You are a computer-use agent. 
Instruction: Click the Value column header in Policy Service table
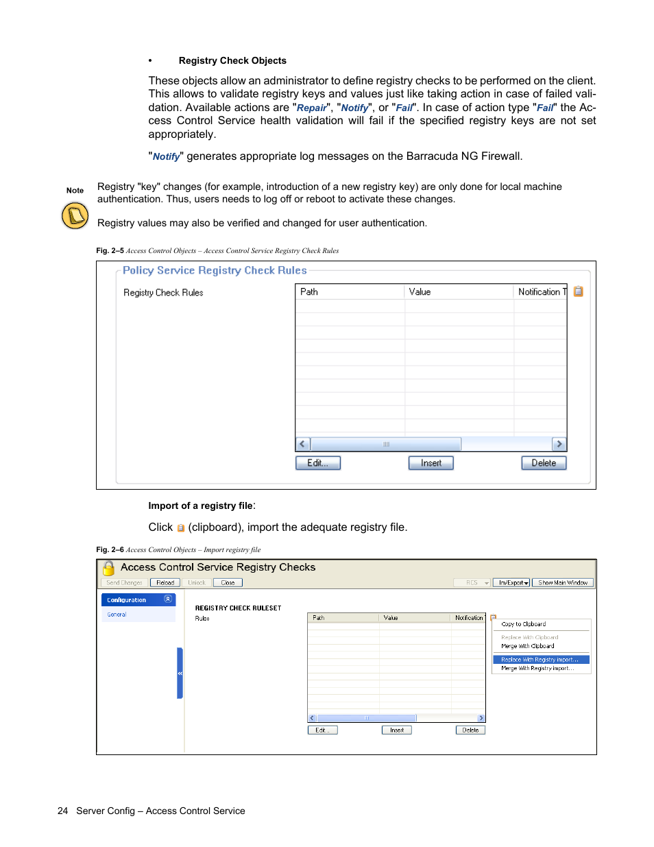pos(459,292)
